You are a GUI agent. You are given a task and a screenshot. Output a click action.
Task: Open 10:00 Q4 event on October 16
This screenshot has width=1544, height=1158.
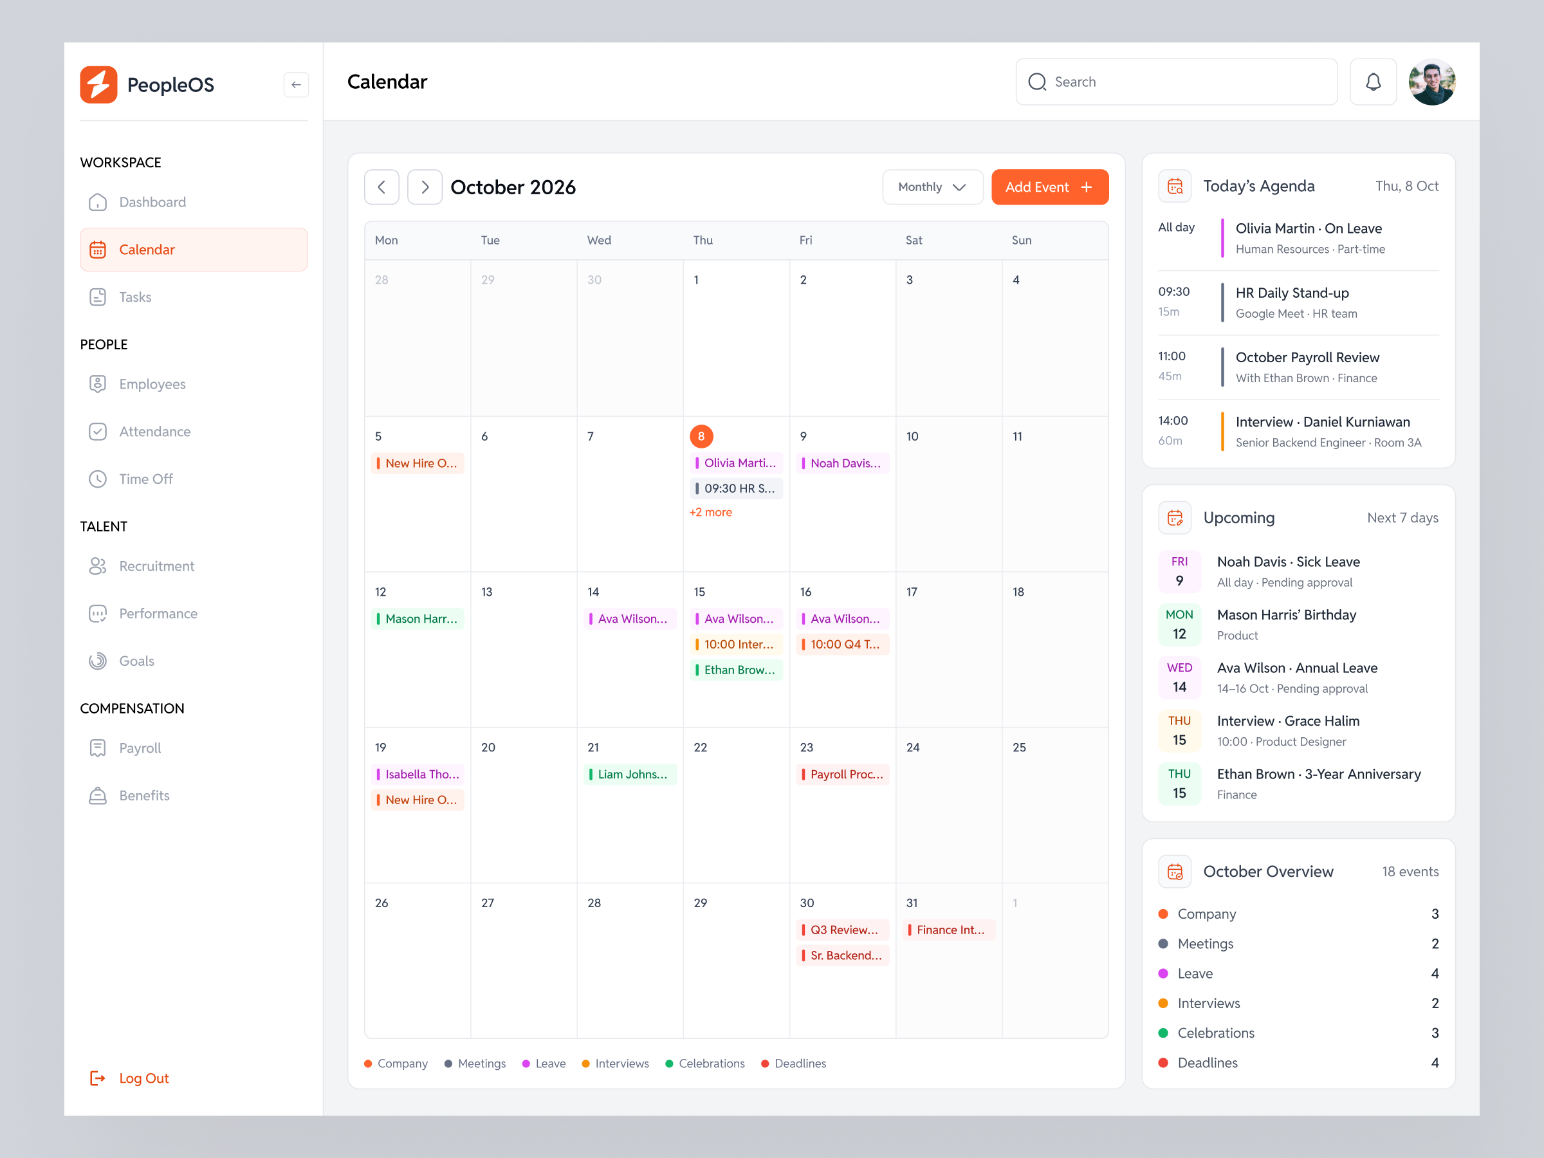843,644
